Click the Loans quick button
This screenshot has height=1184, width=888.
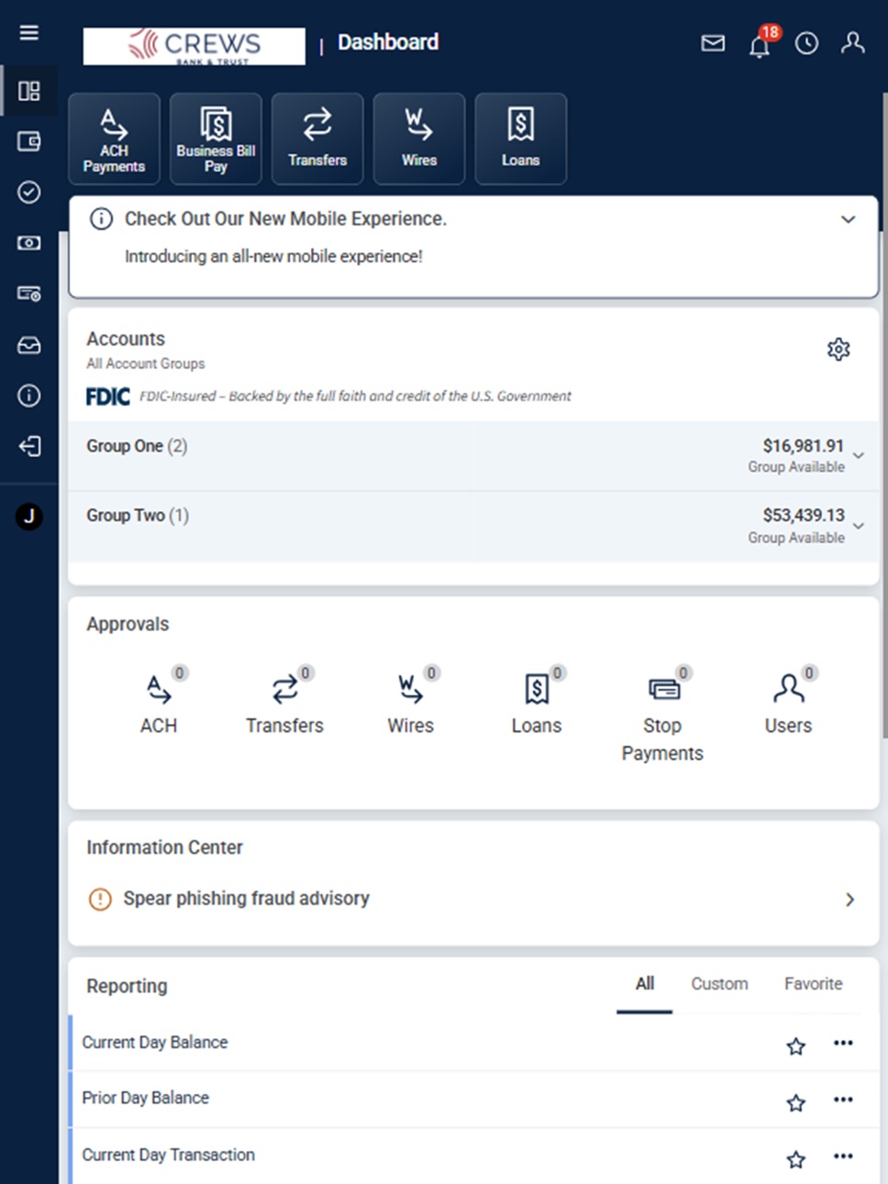tap(521, 139)
